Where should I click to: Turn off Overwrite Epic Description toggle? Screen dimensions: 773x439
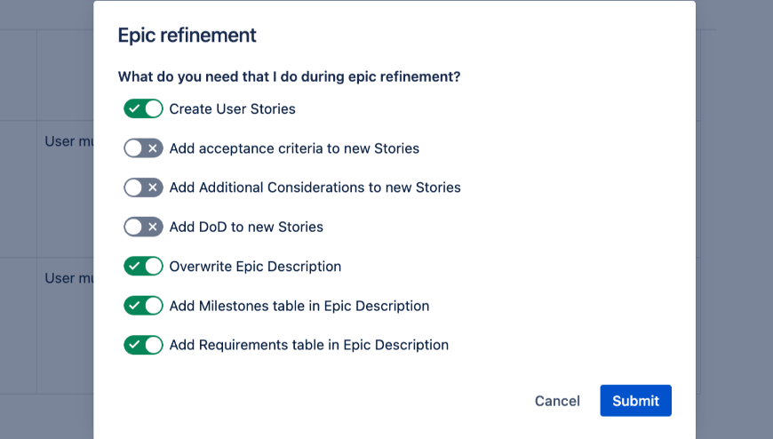(143, 267)
